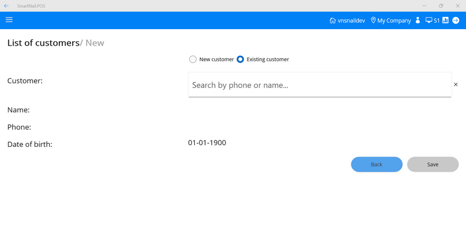
Task: Open the bar chart reports icon
Action: [445, 21]
